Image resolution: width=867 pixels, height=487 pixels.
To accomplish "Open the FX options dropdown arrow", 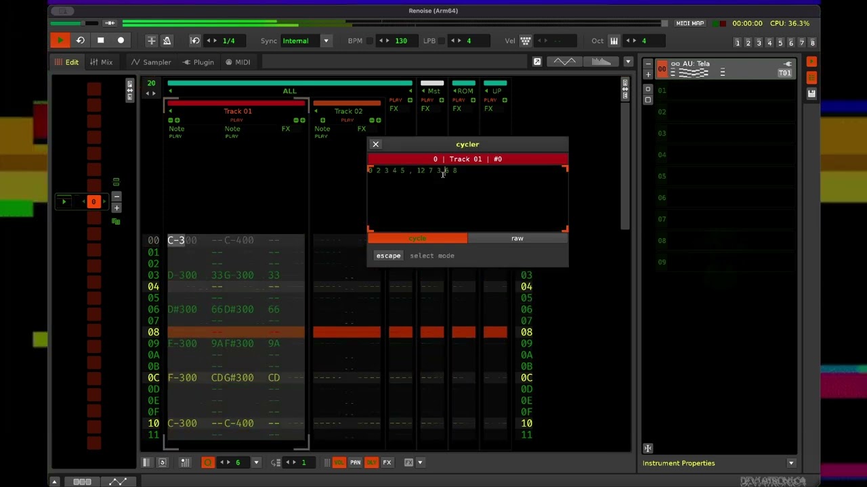I will coord(420,463).
